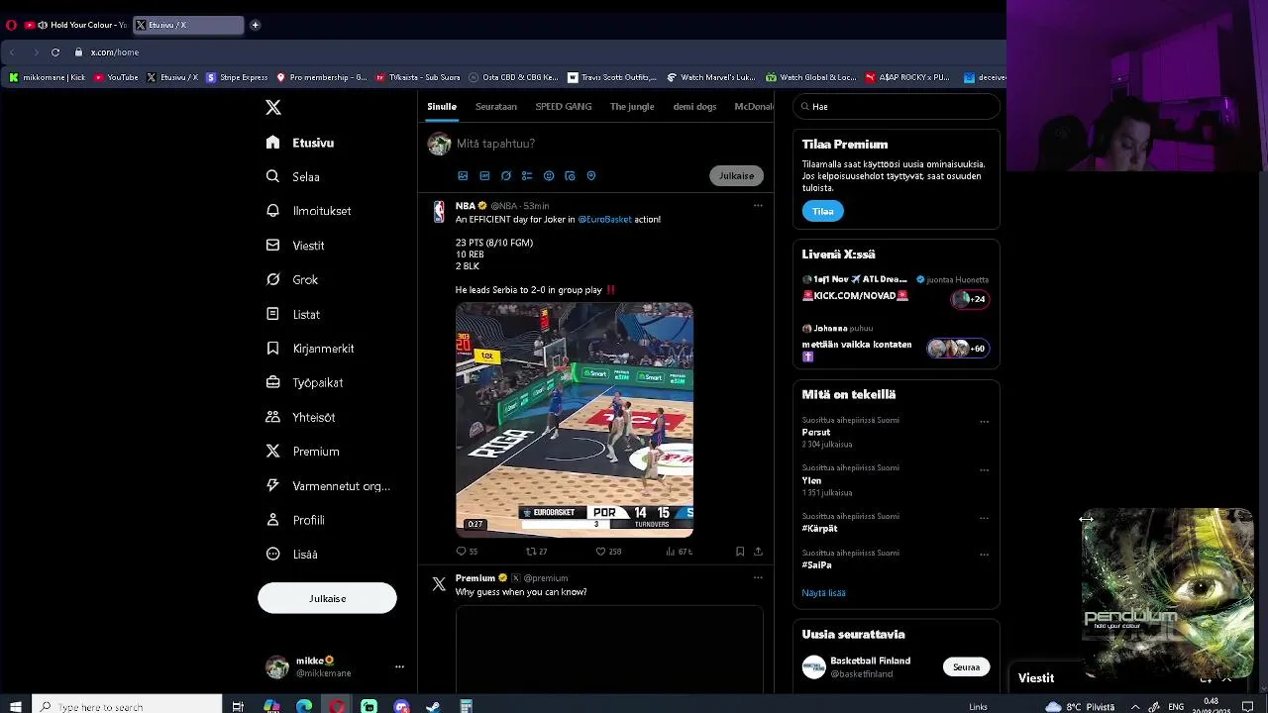
Task: Open the Persut trending topic
Action: point(816,432)
